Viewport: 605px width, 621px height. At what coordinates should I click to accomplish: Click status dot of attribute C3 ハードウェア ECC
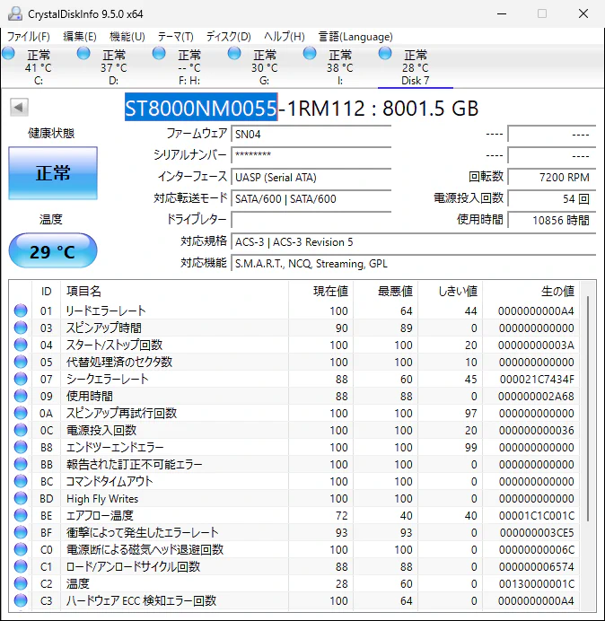pyautogui.click(x=21, y=600)
